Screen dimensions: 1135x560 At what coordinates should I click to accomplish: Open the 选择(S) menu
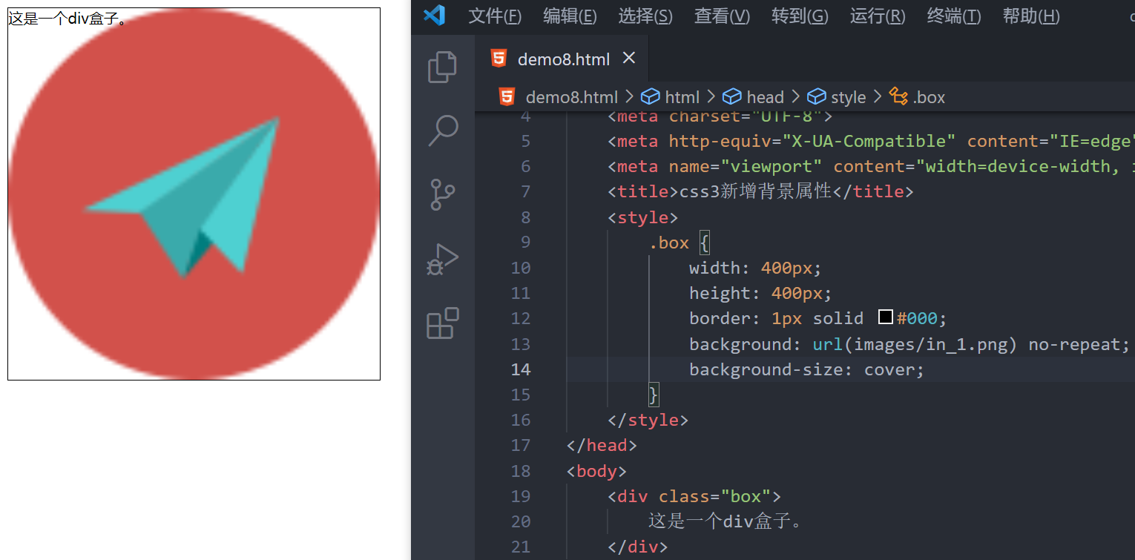point(645,16)
